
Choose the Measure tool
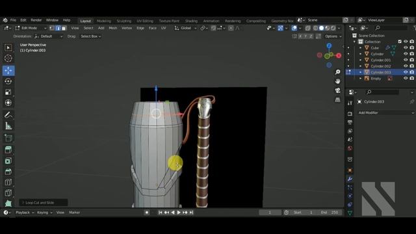(x=8, y=126)
